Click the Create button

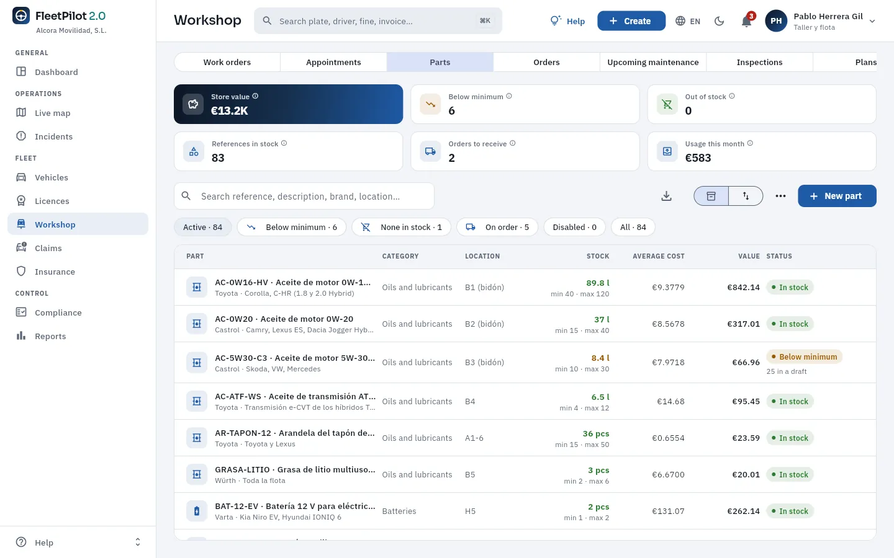(x=631, y=21)
